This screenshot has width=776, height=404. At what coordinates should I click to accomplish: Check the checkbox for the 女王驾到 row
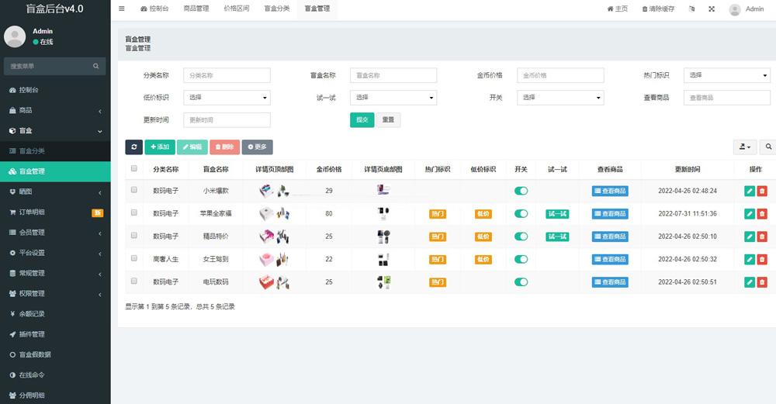click(134, 258)
